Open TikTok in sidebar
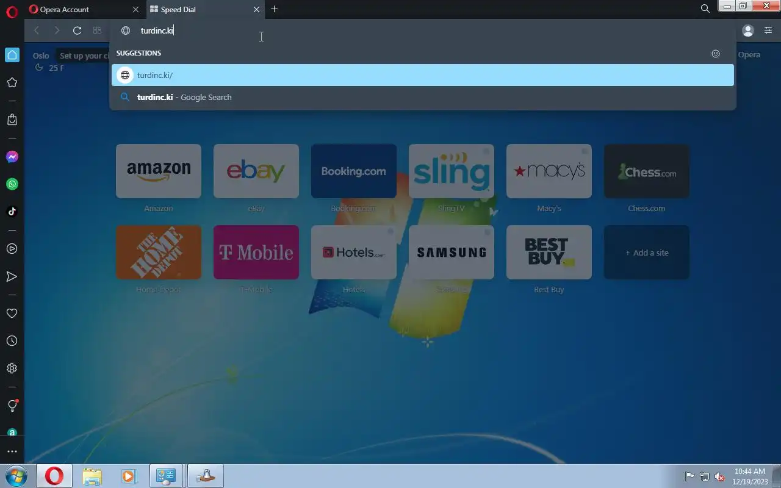The width and height of the screenshot is (781, 488). 12,212
